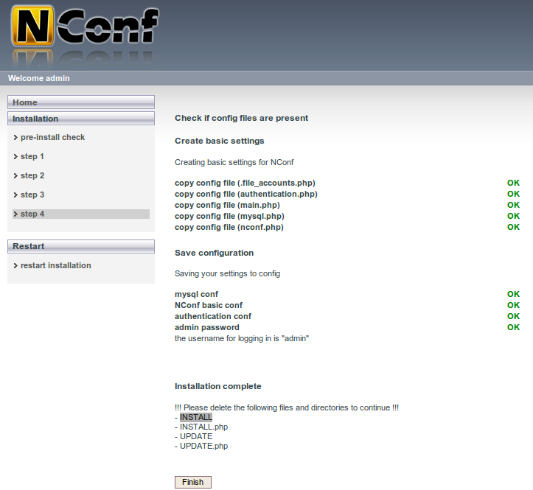Click arrow icon beside step 4
Image resolution: width=533 pixels, height=490 pixels.
coord(15,214)
